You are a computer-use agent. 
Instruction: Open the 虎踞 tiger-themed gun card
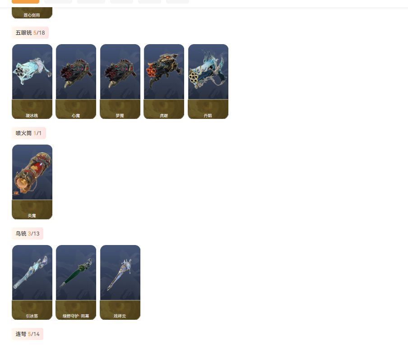coord(164,82)
